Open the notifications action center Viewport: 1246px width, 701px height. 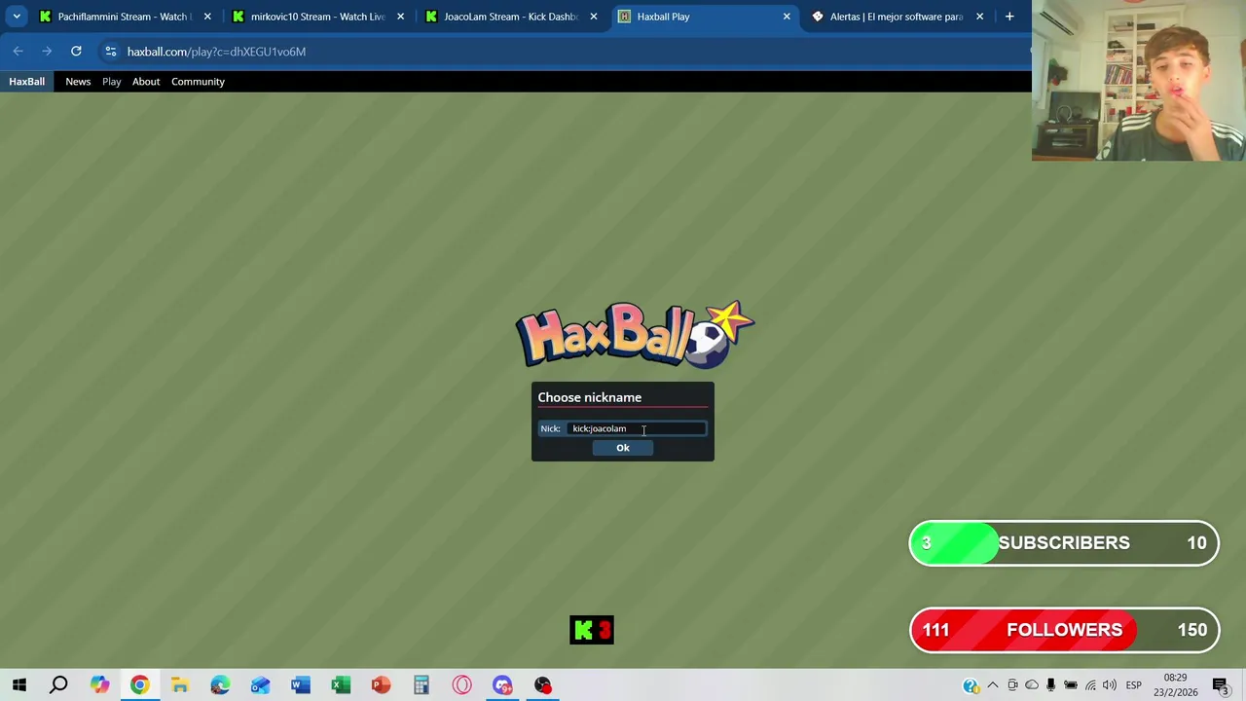(x=1221, y=685)
